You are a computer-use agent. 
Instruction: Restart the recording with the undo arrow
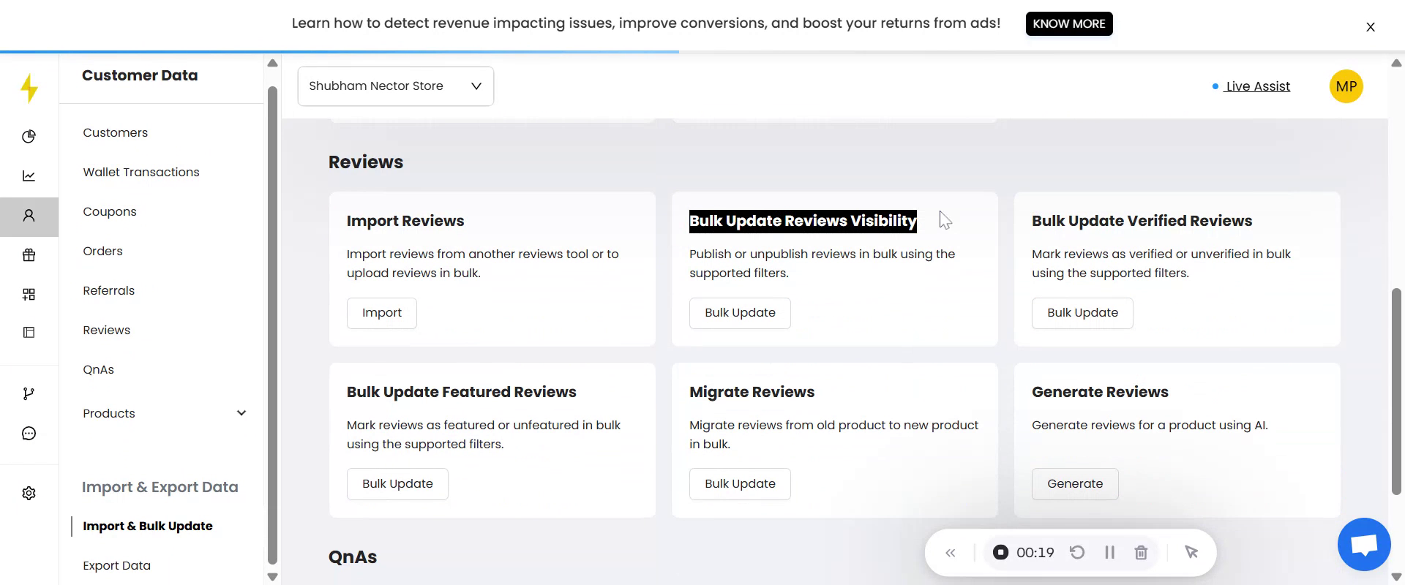click(x=1076, y=553)
